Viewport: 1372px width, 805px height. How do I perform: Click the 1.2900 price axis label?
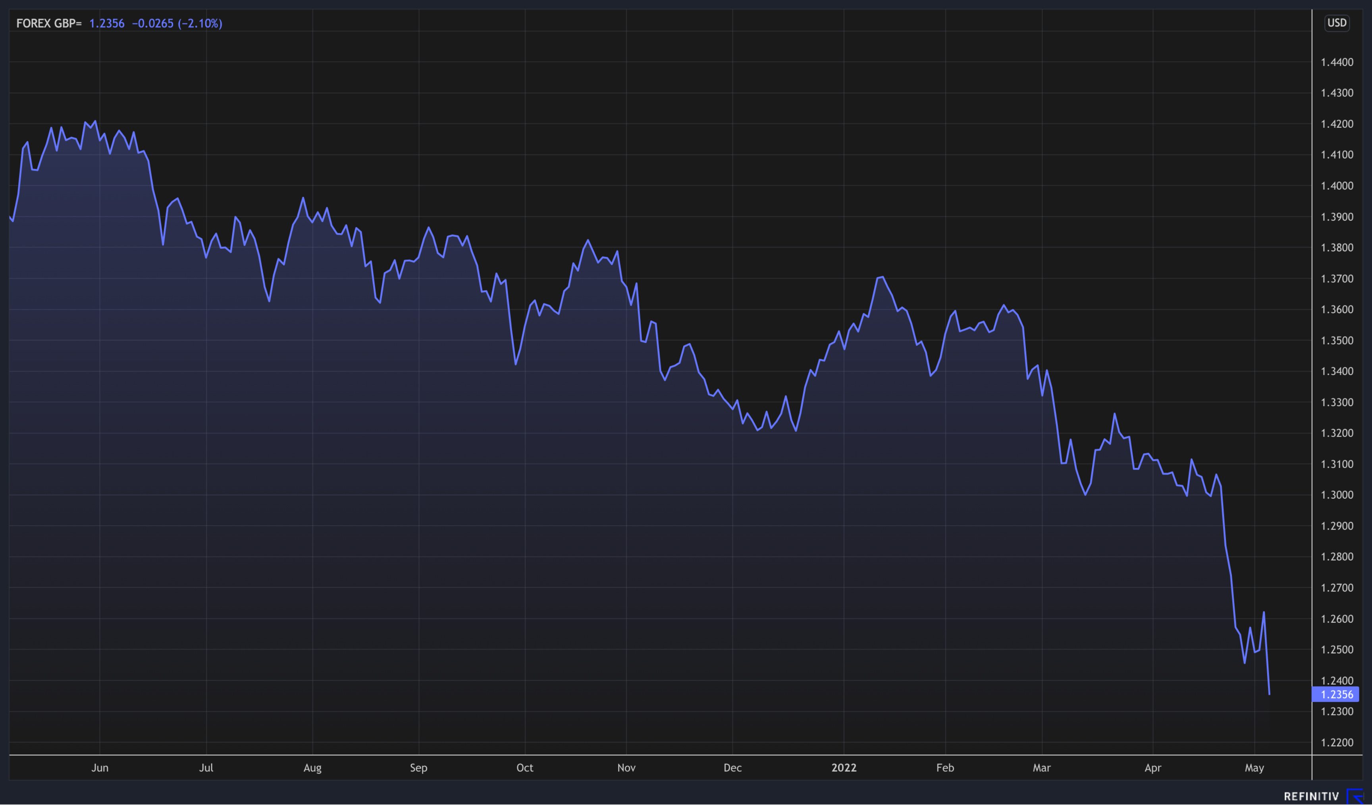click(x=1337, y=526)
